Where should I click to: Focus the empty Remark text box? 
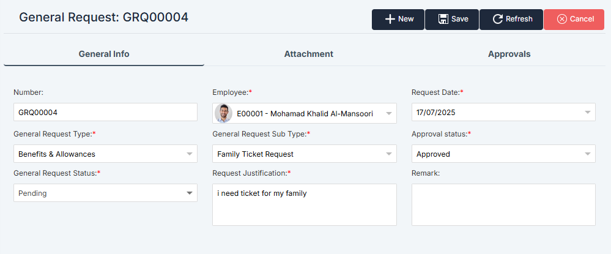tap(503, 204)
